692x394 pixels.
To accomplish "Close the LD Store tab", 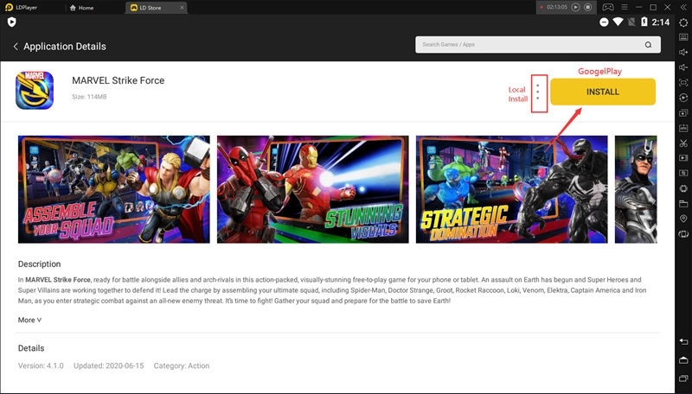I will click(183, 8).
